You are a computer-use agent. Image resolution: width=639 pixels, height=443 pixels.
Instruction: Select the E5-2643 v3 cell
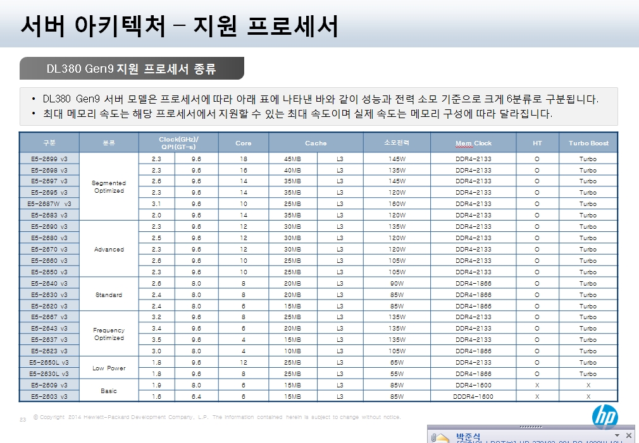[x=49, y=329]
